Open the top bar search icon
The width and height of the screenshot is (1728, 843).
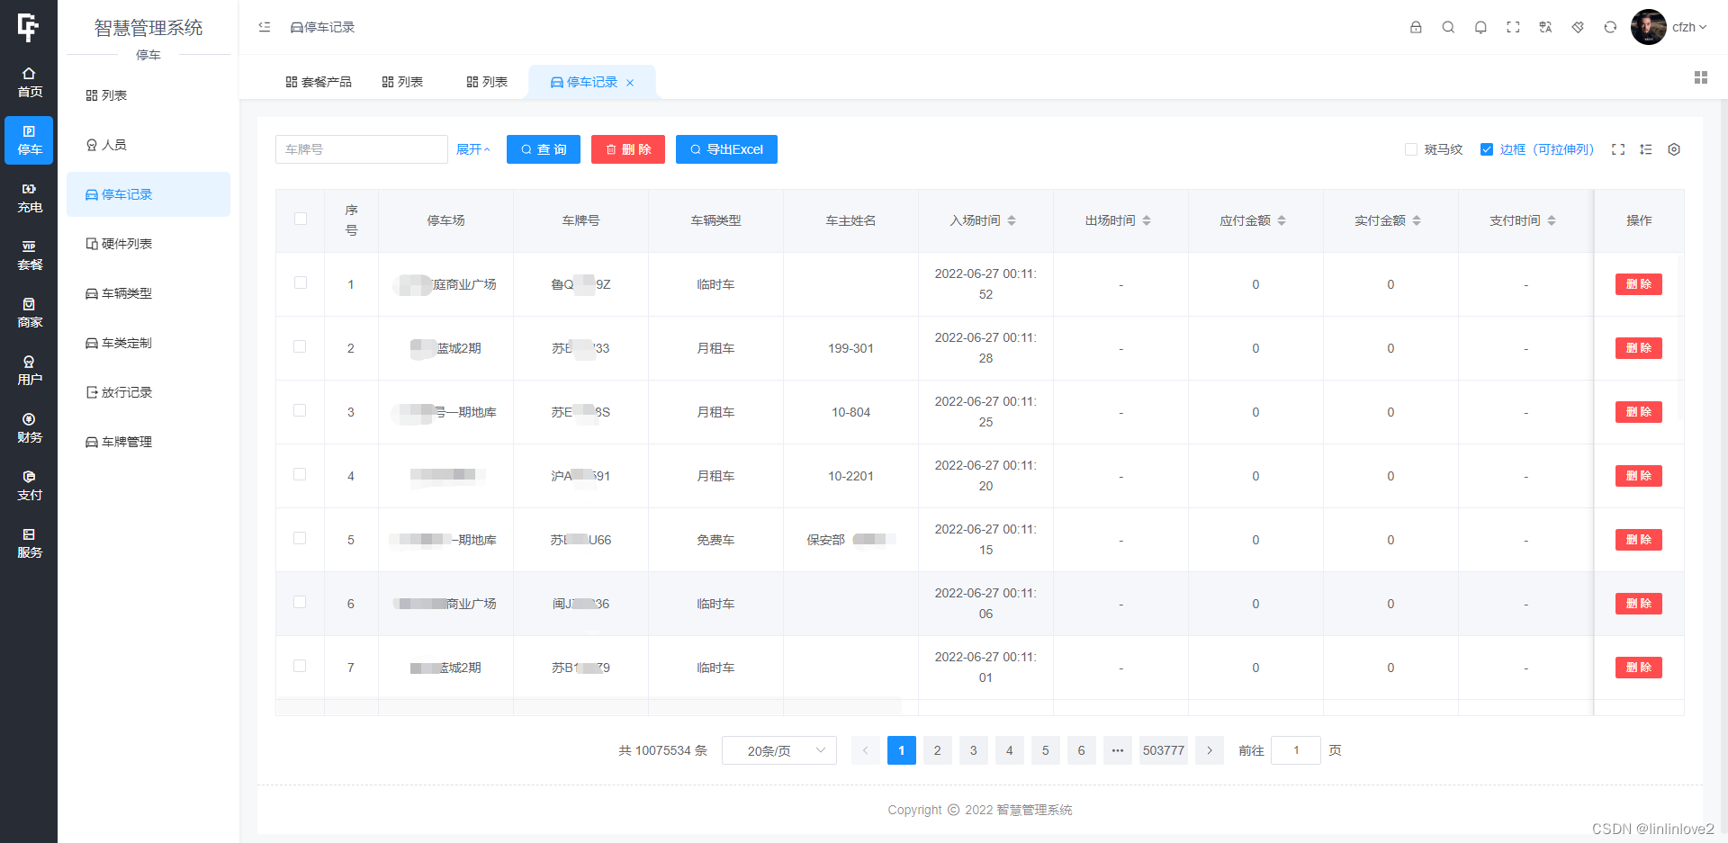point(1448,27)
